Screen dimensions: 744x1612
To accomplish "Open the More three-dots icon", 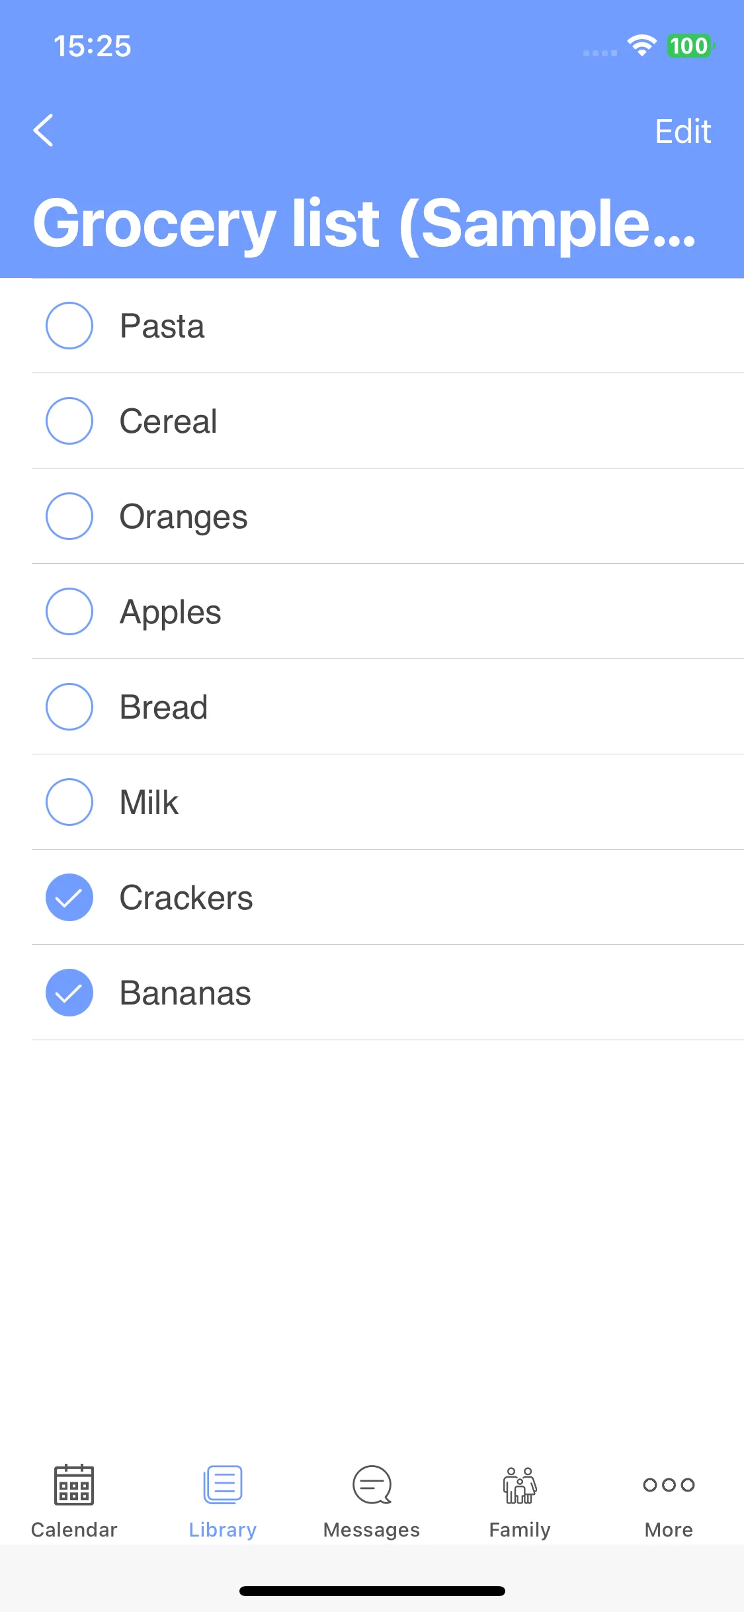I will tap(669, 1485).
